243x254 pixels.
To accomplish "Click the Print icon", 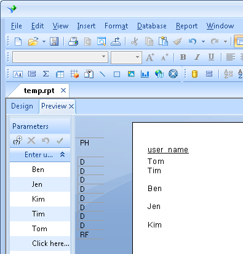I will click(73, 41).
